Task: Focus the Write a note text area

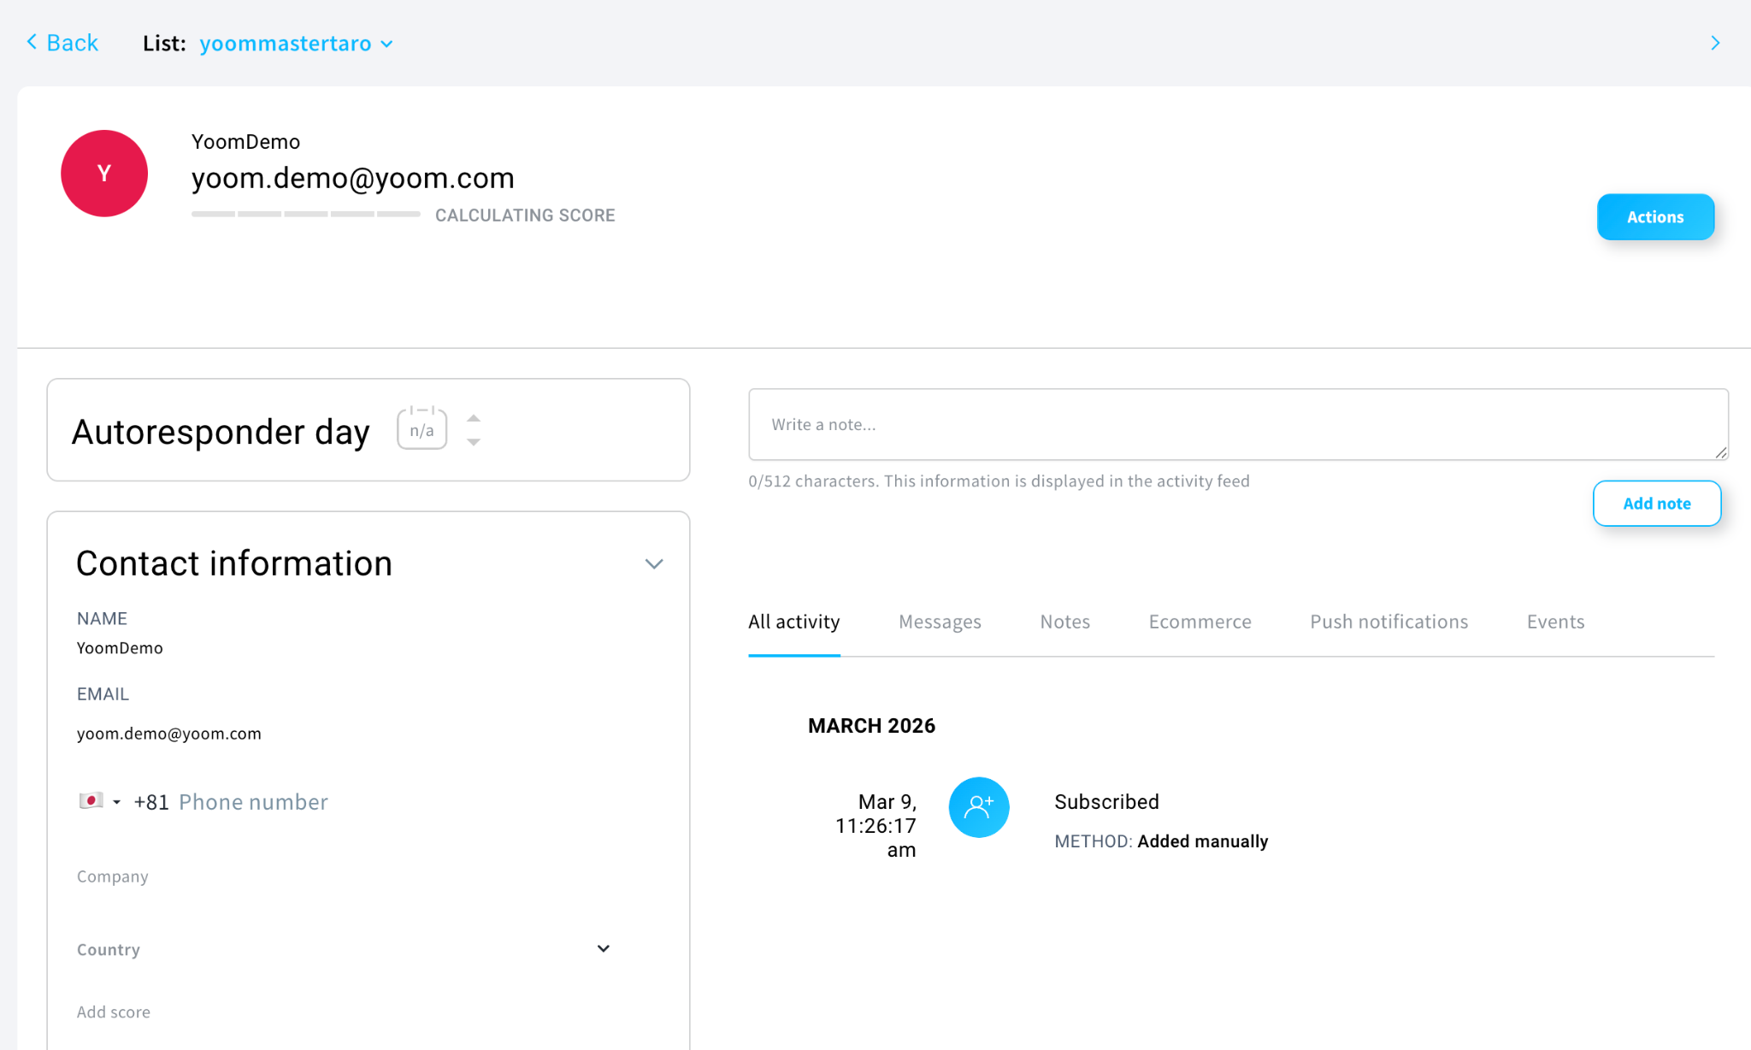Action: click(x=1237, y=425)
